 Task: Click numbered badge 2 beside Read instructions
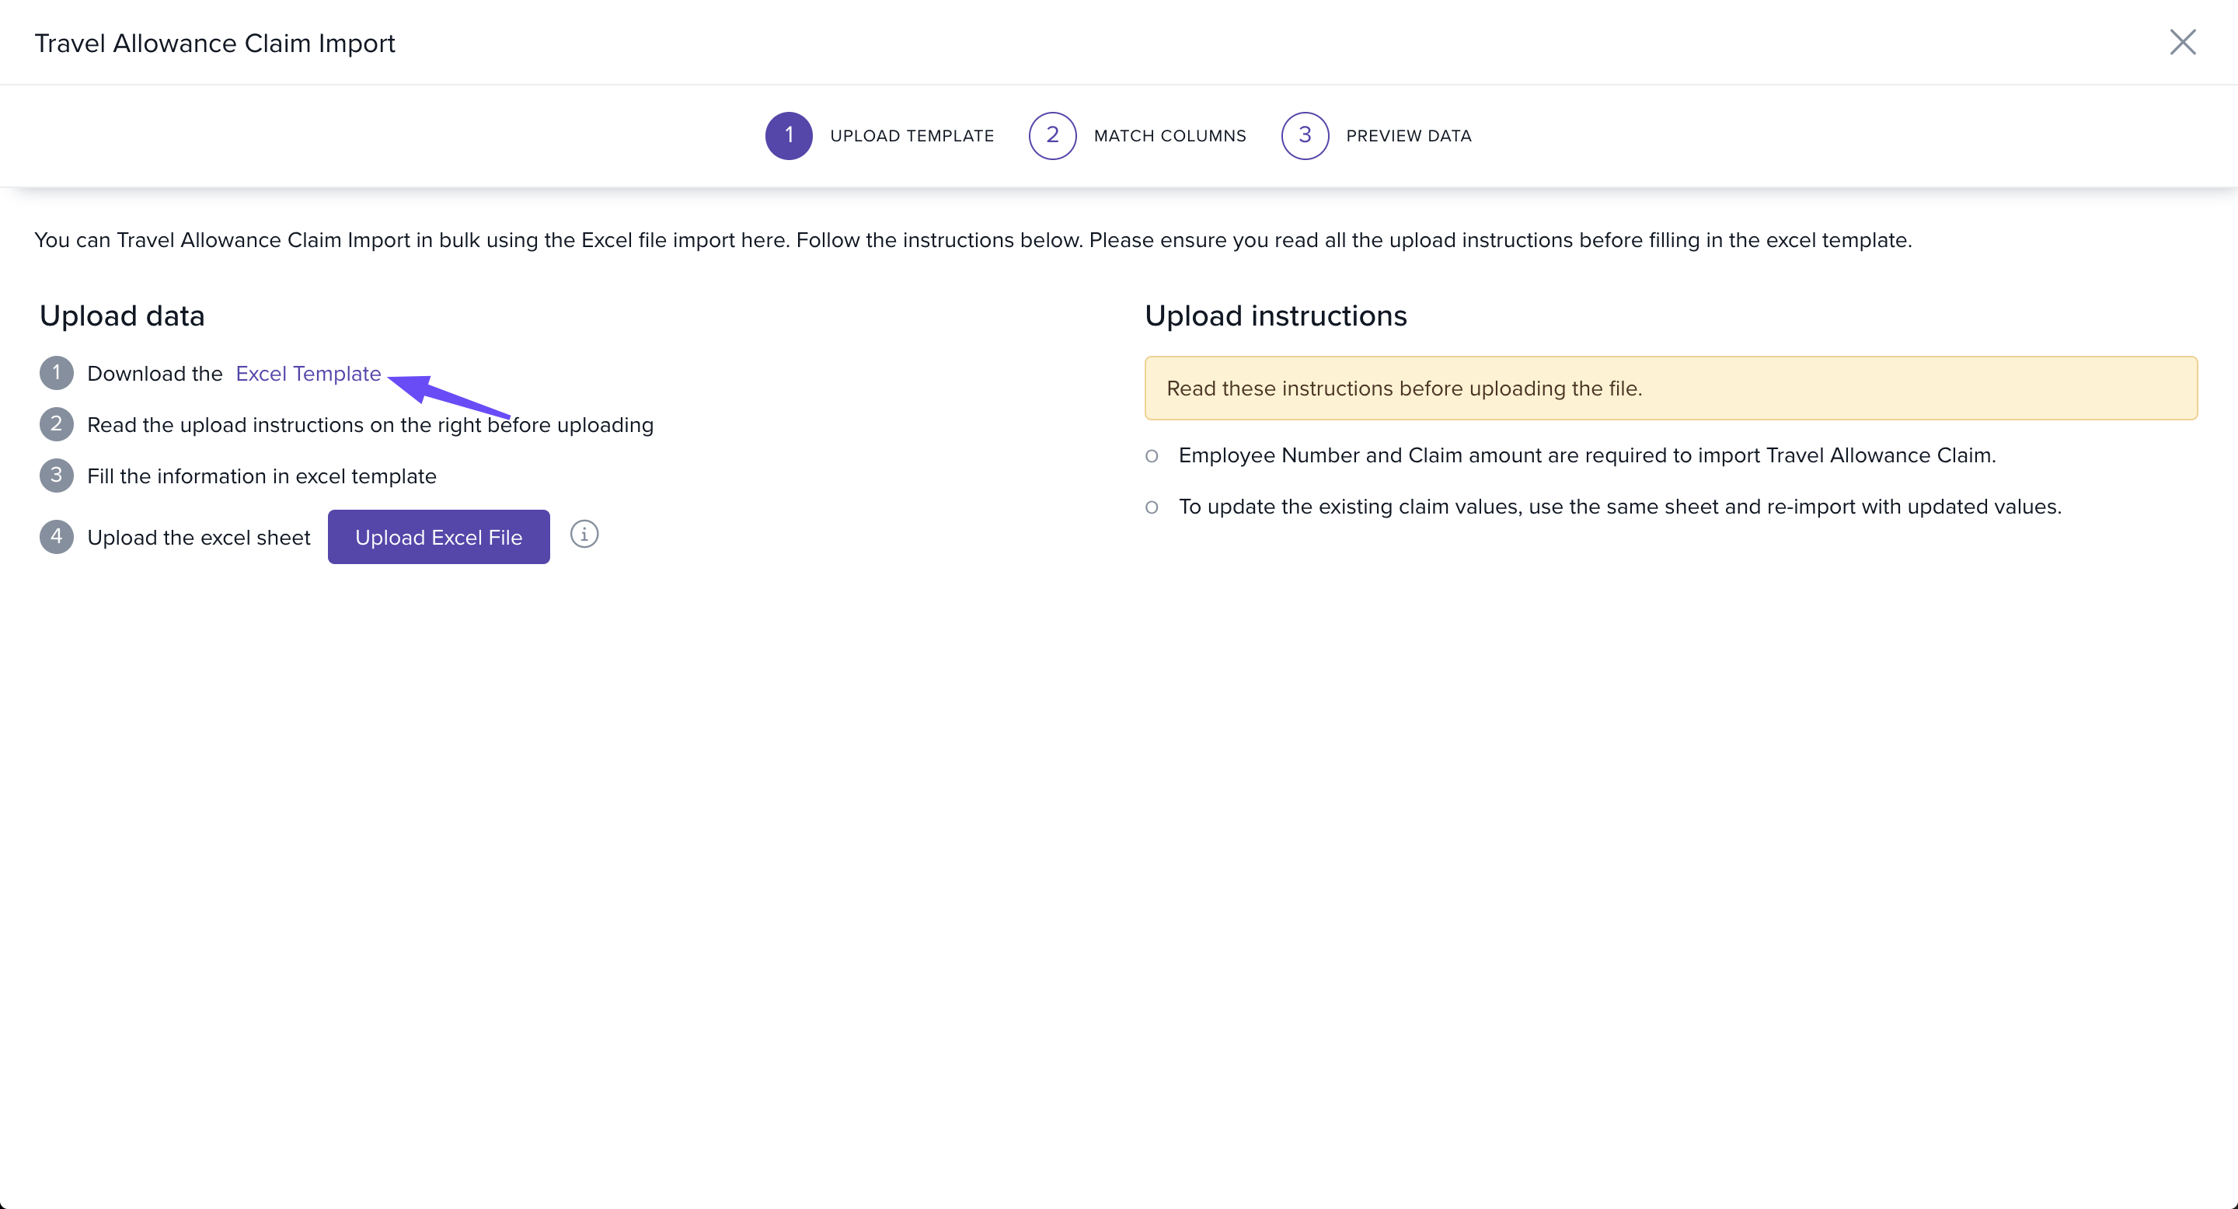click(x=57, y=423)
